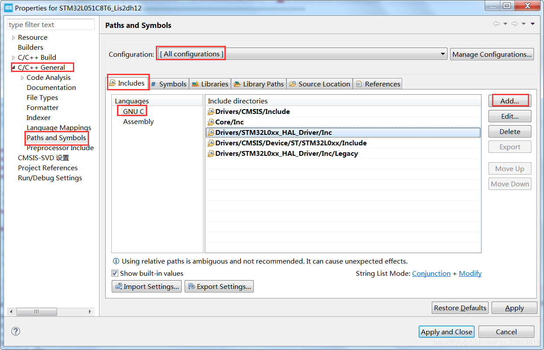Click the Delete button
Image resolution: width=544 pixels, height=350 pixels.
[x=510, y=131]
